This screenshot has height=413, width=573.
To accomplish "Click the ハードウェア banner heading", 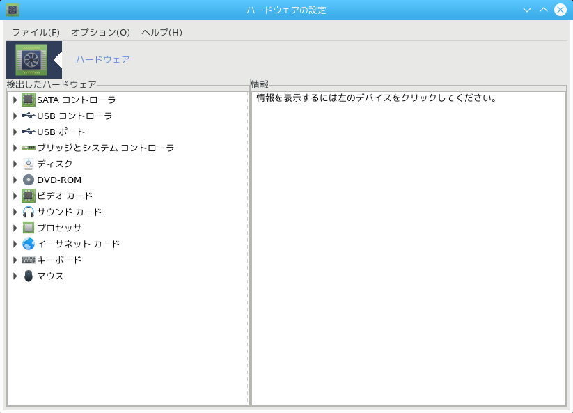I will pos(103,60).
